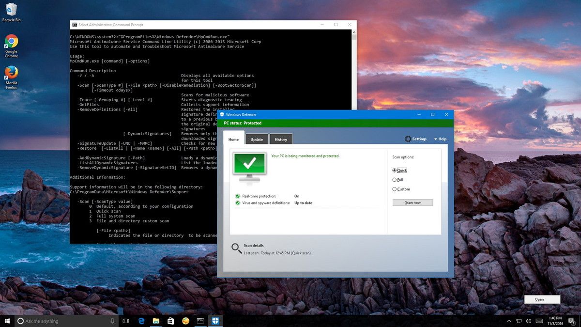
Task: Select the Full scan option
Action: (x=398, y=180)
